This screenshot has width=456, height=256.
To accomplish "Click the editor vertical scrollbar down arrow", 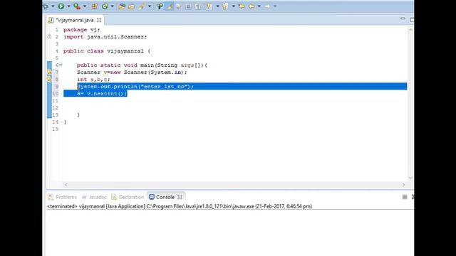I will [410, 178].
